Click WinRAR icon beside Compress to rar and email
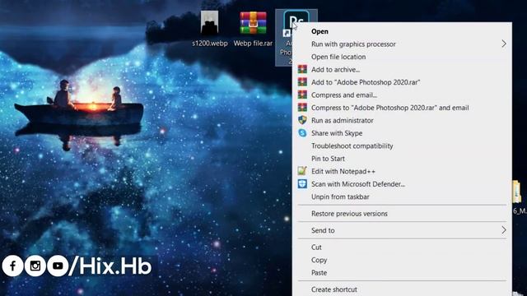Screen dimensions: 527x296 tap(302, 108)
